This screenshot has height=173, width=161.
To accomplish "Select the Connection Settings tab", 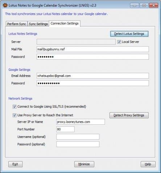I will (65, 23).
